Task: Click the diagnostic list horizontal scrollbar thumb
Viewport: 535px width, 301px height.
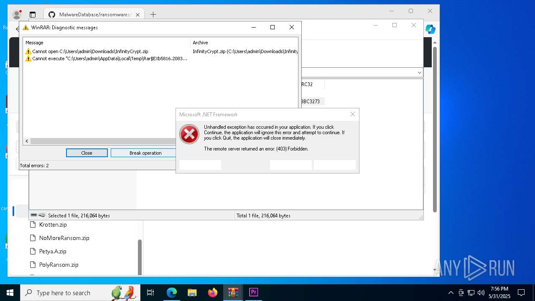Action: click(103, 141)
